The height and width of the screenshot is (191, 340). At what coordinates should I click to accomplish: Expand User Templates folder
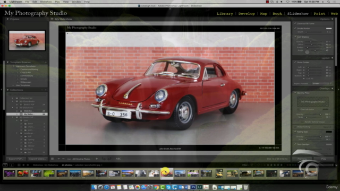coord(13,85)
